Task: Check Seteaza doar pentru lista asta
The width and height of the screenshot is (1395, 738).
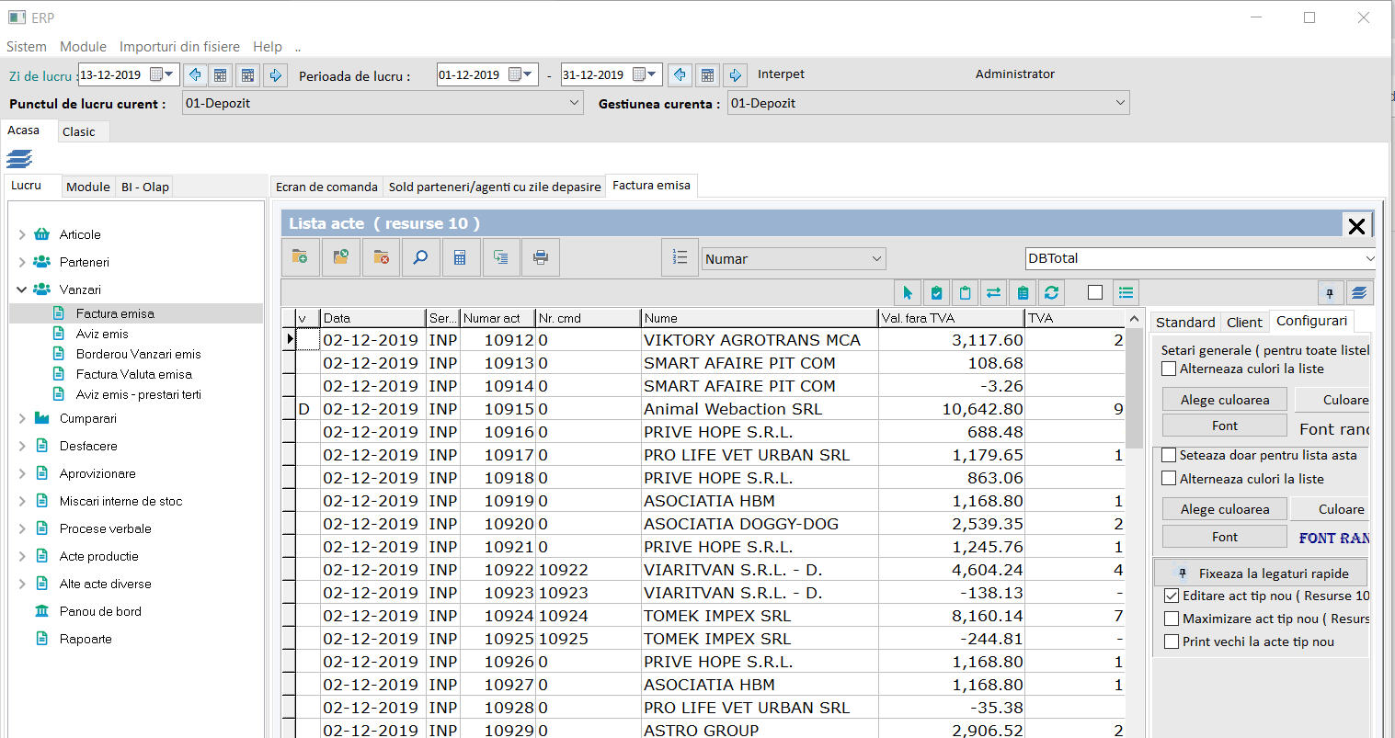Action: [1169, 455]
